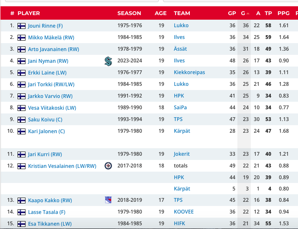298x229 pixels.
Task: Click the Finnish flag next to Saku Koivu
Action: [21, 120]
